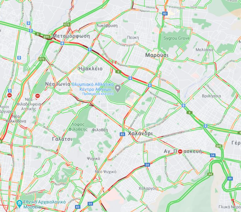Click the National Archaeological Museum marker icon
Image resolution: width=241 pixels, height=212 pixels.
click(19, 204)
